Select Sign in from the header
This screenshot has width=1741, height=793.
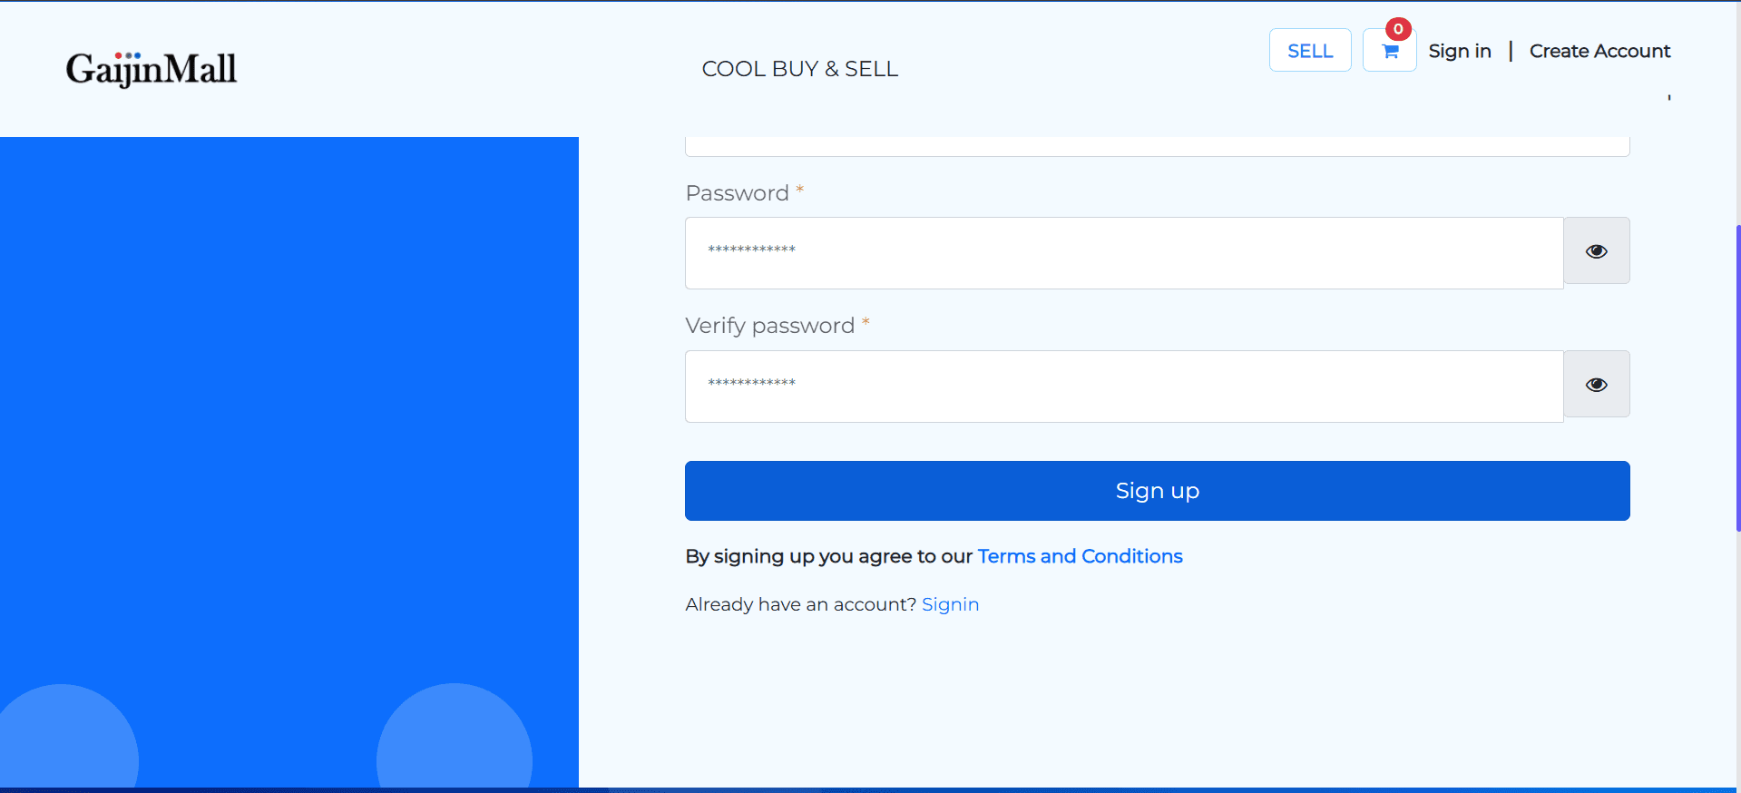(1459, 51)
